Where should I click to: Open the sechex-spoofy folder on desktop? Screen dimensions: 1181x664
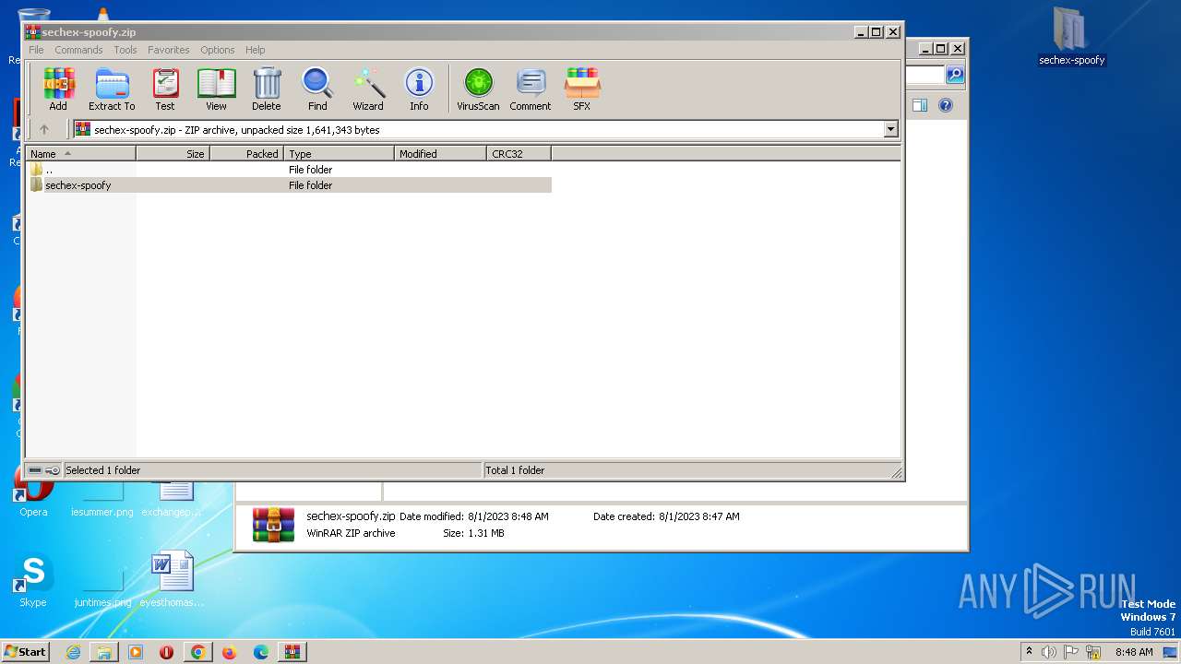[x=1071, y=37]
